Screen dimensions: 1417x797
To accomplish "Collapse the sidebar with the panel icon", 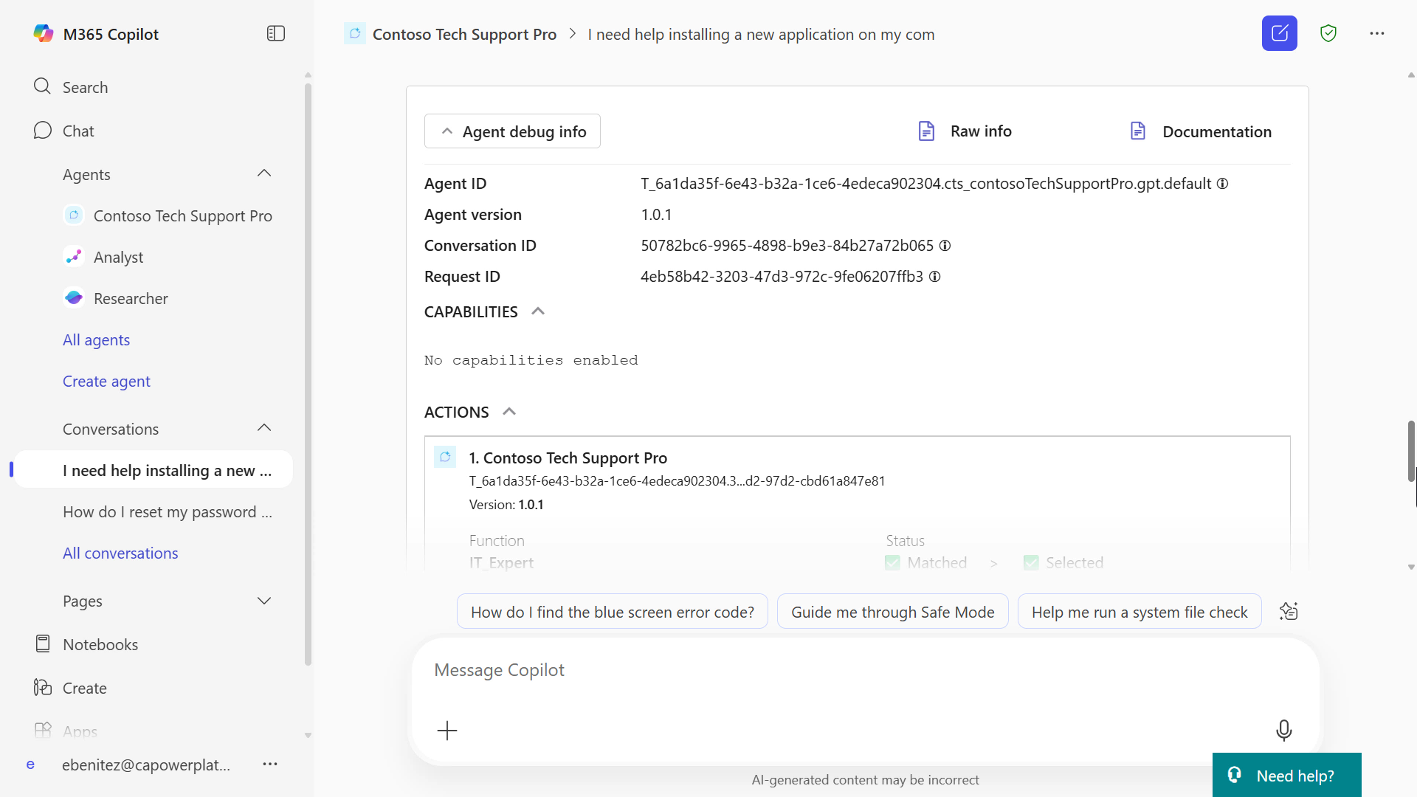I will (x=275, y=33).
